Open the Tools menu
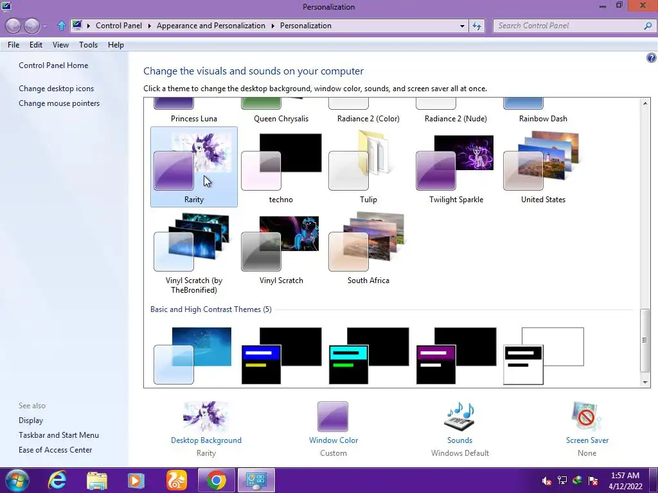This screenshot has width=658, height=493. (88, 45)
